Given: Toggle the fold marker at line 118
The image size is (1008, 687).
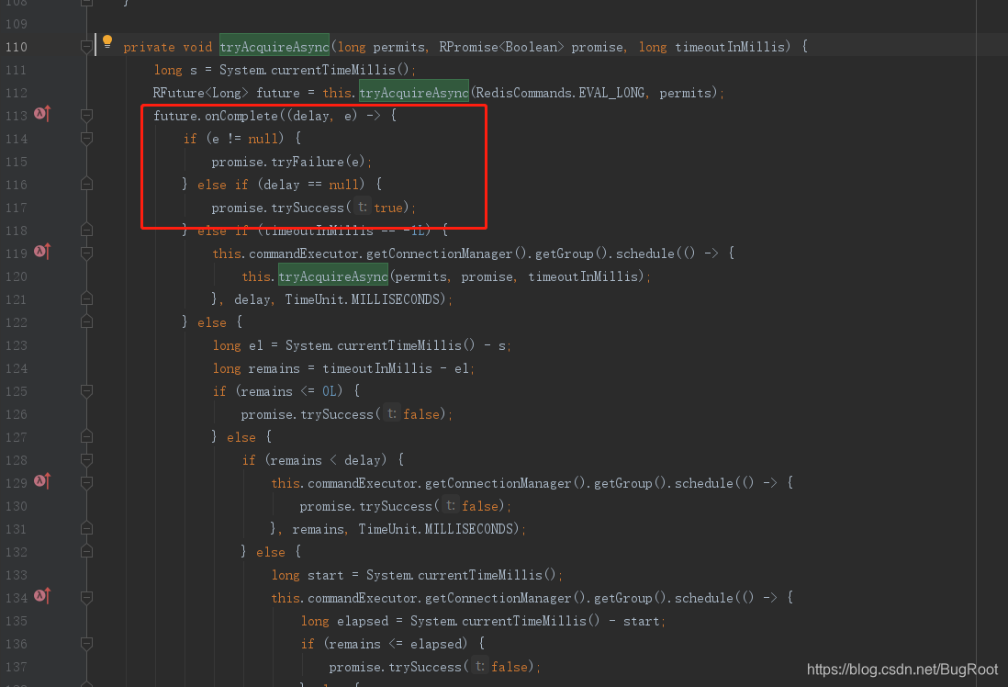Looking at the screenshot, I should (x=87, y=231).
